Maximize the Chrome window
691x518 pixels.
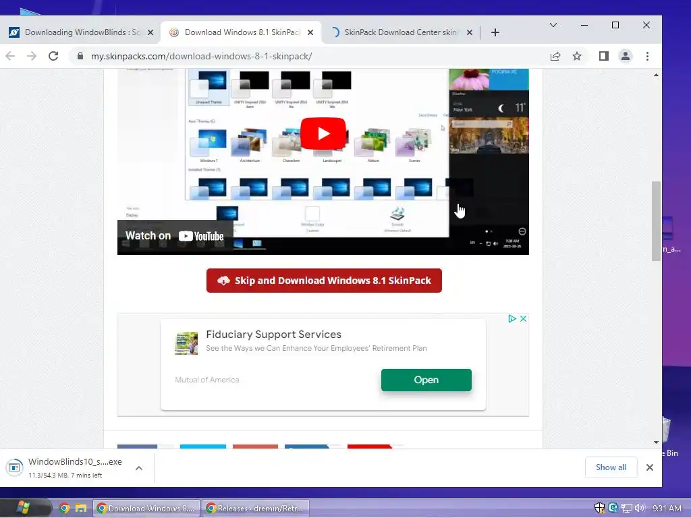pos(615,25)
